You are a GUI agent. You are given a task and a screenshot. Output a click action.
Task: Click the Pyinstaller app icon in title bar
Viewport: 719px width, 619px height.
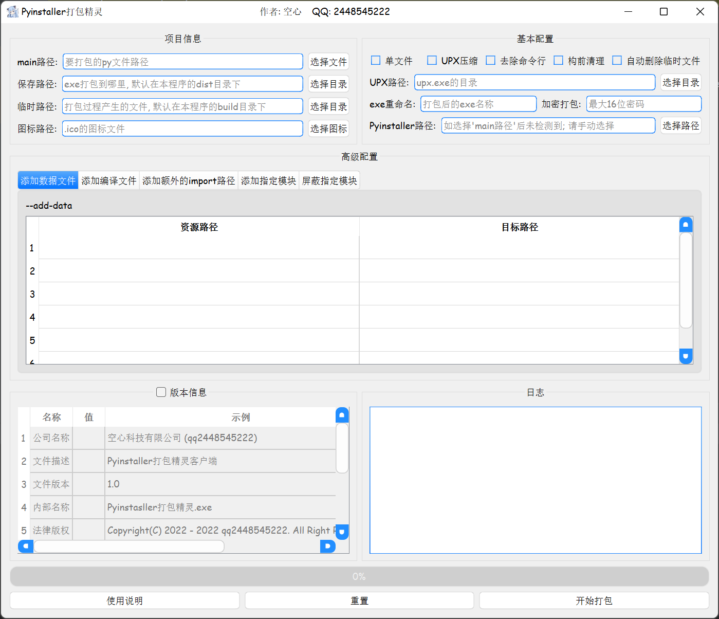(x=12, y=11)
